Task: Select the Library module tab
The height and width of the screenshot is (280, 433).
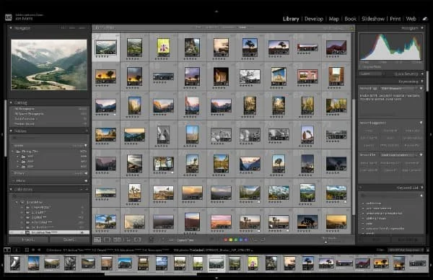Action: click(291, 19)
